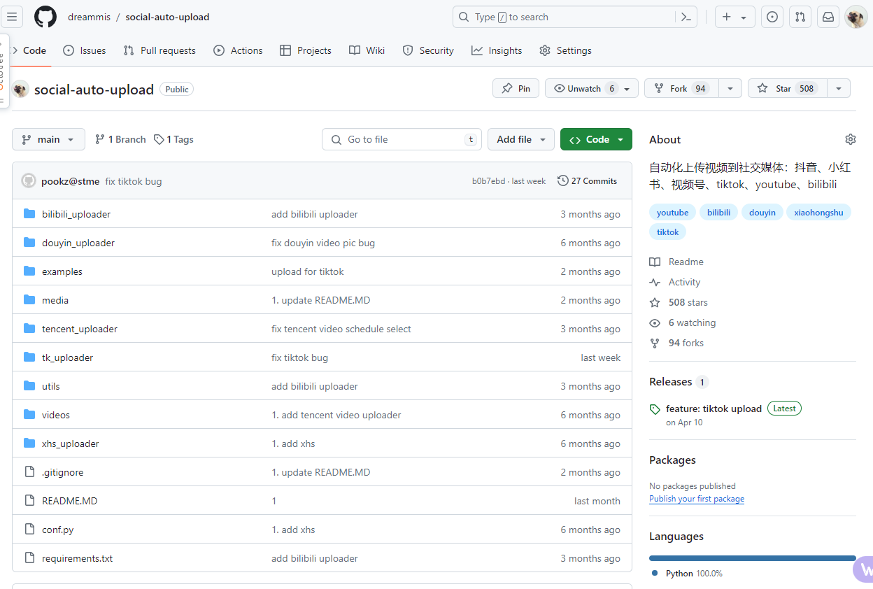Open the Unwatch notifications dropdown
The width and height of the screenshot is (873, 589).
coord(591,88)
